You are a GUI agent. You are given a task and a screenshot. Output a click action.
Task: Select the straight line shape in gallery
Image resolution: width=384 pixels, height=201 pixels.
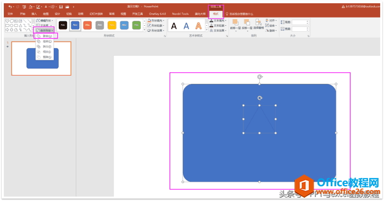pyautogui.click(x=25, y=21)
